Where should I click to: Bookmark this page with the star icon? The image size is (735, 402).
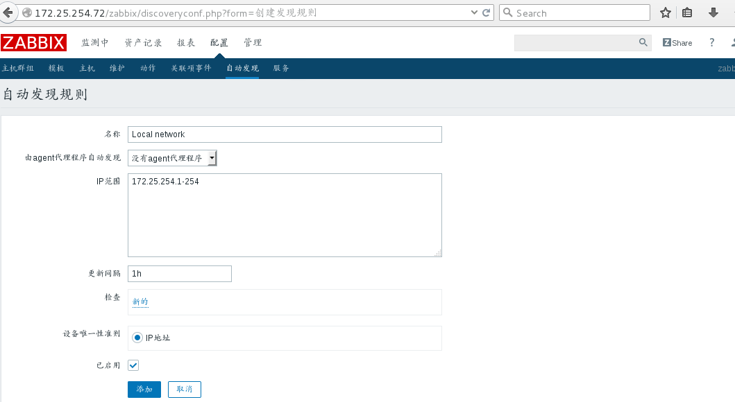click(665, 12)
